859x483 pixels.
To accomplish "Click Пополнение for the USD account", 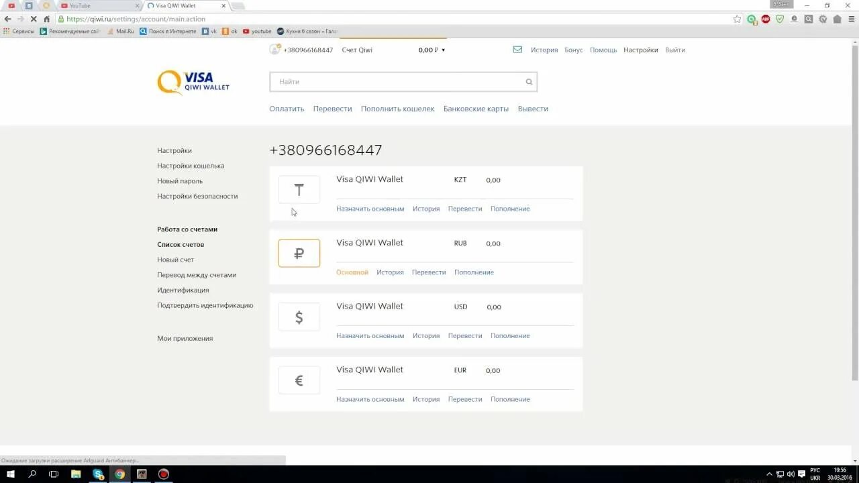I will 510,335.
